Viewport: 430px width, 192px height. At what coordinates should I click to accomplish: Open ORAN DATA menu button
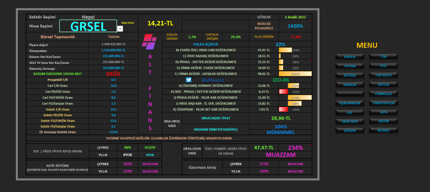[350, 122]
